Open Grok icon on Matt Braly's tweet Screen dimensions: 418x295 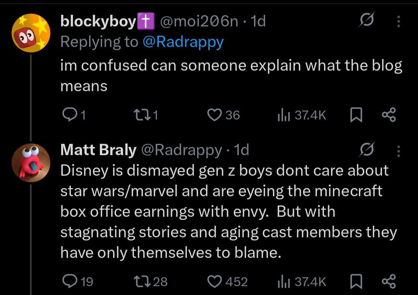(366, 149)
